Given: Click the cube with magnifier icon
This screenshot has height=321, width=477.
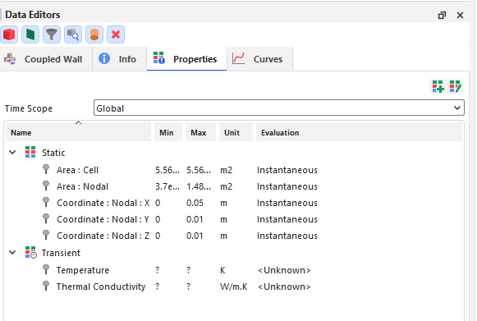Looking at the screenshot, I should pos(73,34).
